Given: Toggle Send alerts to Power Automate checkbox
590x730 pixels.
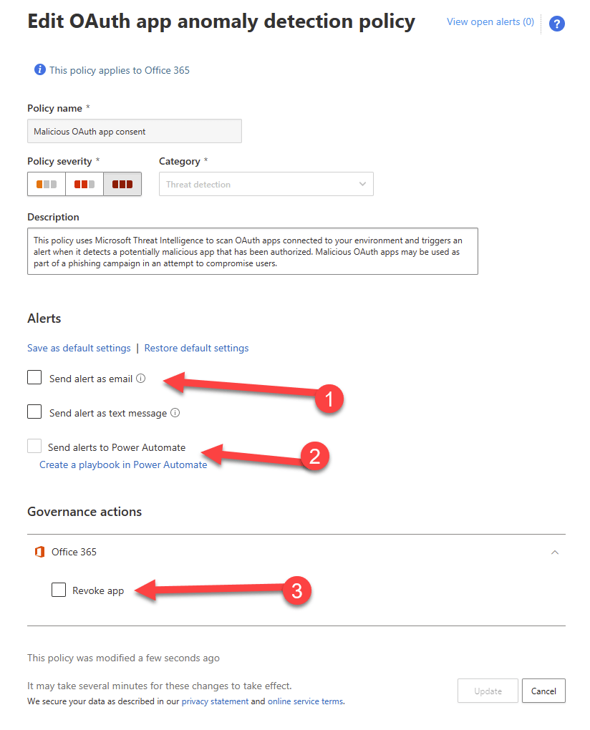Looking at the screenshot, I should click(34, 447).
